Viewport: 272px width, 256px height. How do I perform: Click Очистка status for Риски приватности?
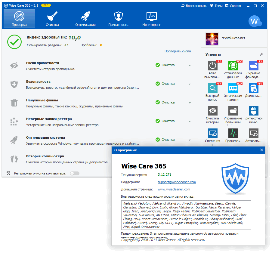[x=165, y=65]
